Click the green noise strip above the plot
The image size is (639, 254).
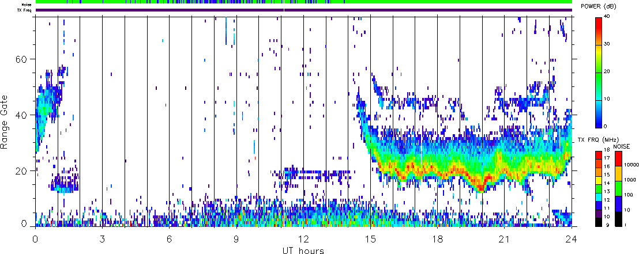pos(304,2)
